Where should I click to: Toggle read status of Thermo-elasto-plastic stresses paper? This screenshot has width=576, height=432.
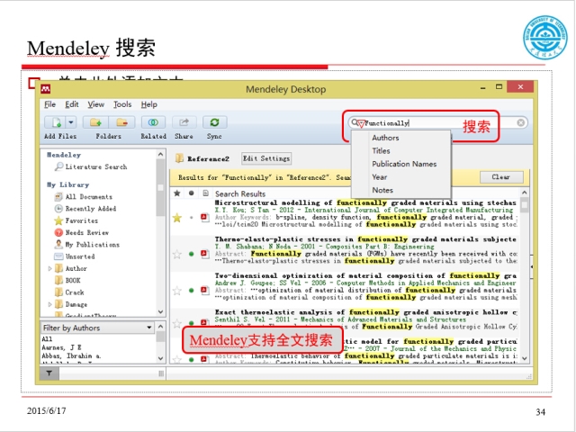click(192, 254)
